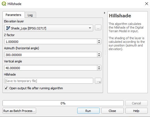Toggle Open output file after running algorithm
The width and height of the screenshot is (150, 117).
(x=6, y=88)
